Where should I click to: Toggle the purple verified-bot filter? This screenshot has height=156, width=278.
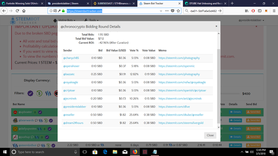coord(30,93)
